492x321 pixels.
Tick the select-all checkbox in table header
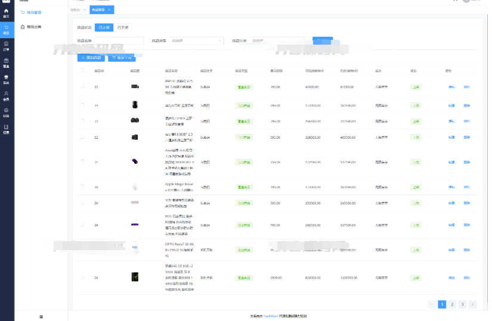pos(82,71)
